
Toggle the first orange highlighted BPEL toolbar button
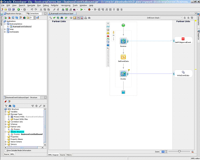[x=74, y=18]
